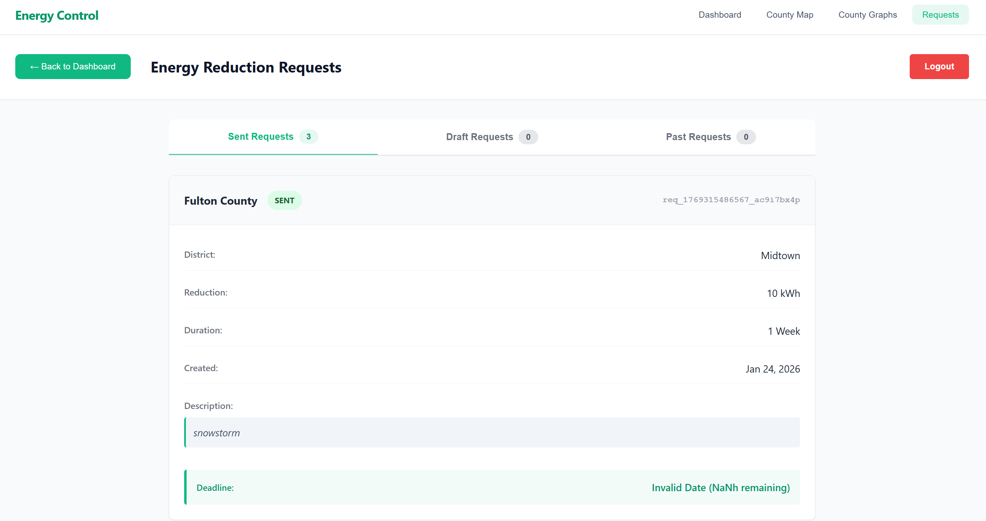
Task: Open County Graphs navigation item
Action: [867, 15]
